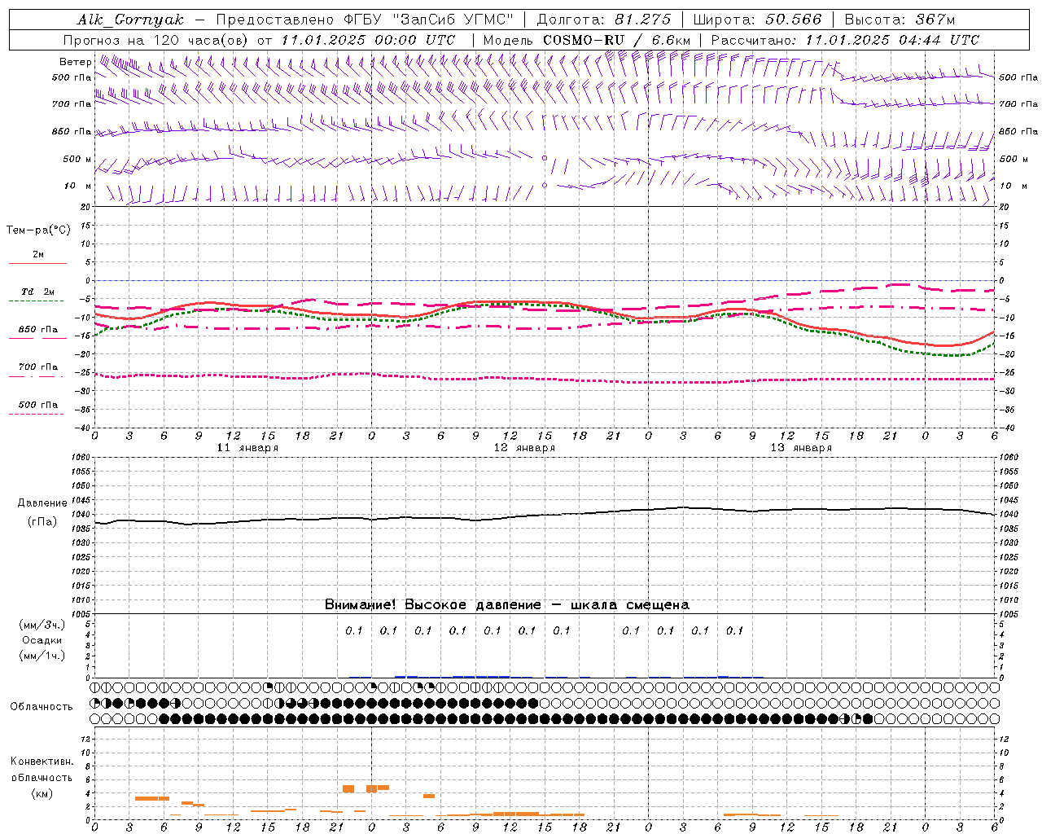
Task: Click the longitude value Долгота: 81.275
Action: pos(604,20)
